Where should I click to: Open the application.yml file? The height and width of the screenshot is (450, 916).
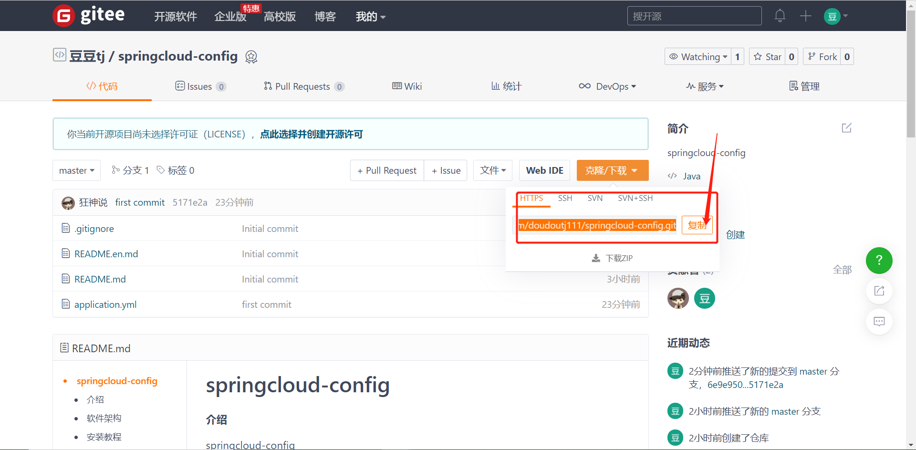pyautogui.click(x=105, y=304)
